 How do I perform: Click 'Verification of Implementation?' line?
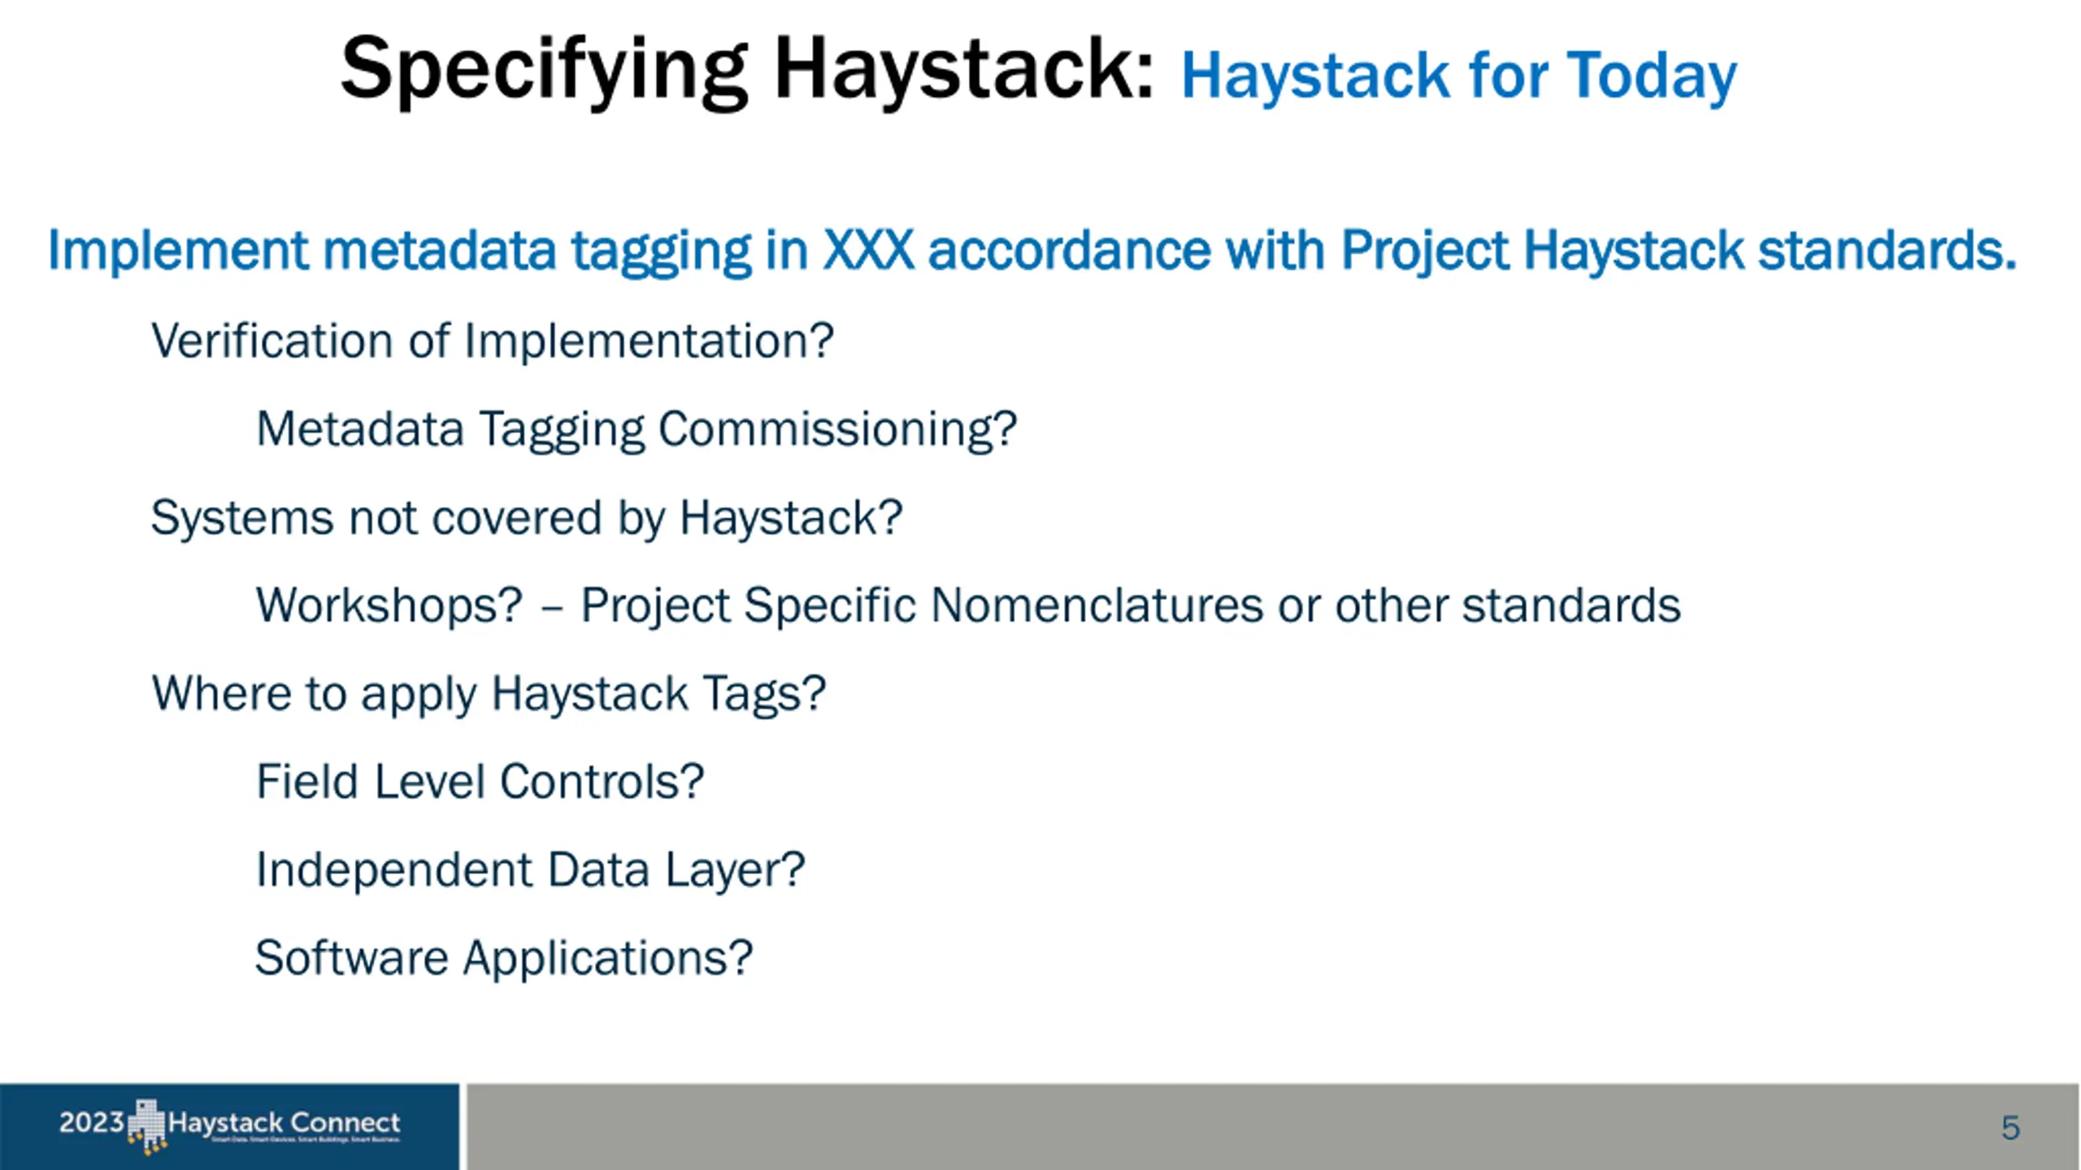pyautogui.click(x=493, y=340)
